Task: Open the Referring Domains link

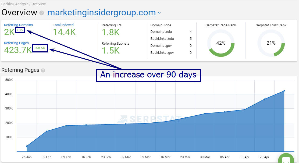Action: (x=18, y=25)
